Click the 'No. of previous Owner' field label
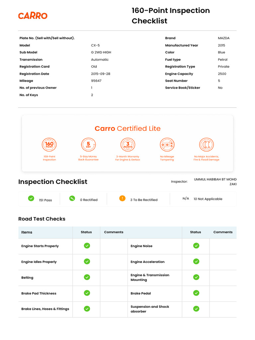 click(x=38, y=88)
